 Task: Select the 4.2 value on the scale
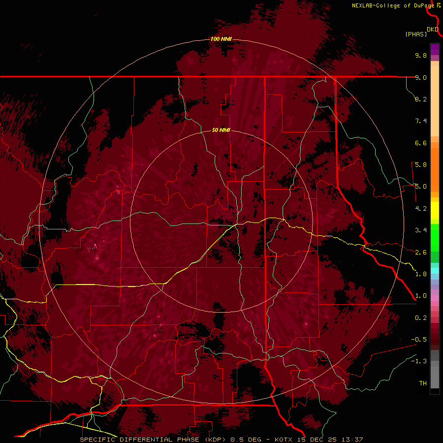coord(421,209)
